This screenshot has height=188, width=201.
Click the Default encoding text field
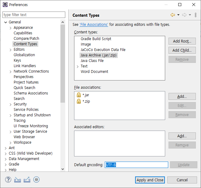click(x=136, y=165)
